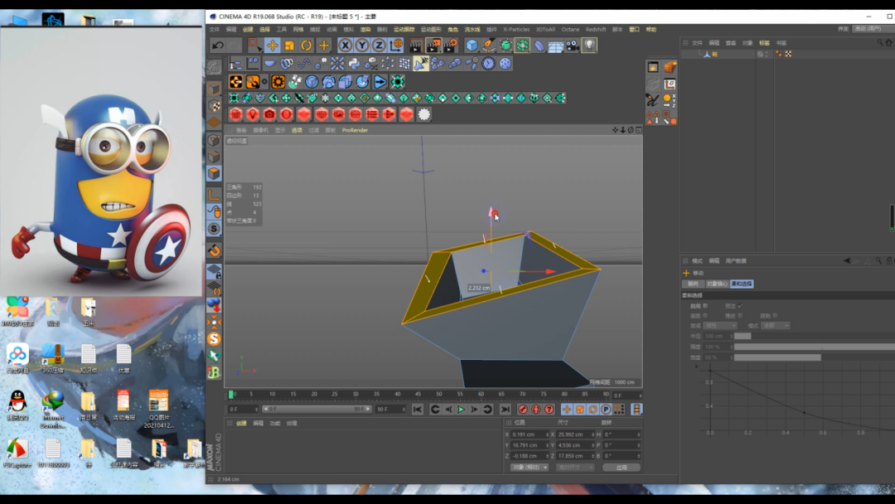The image size is (895, 504).
Task: Switch to 轴向 tab in attributes
Action: coord(693,283)
